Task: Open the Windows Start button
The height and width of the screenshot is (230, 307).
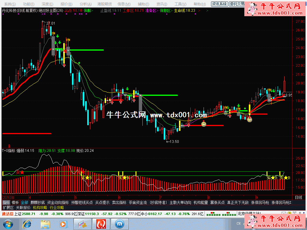Action: 8,224
